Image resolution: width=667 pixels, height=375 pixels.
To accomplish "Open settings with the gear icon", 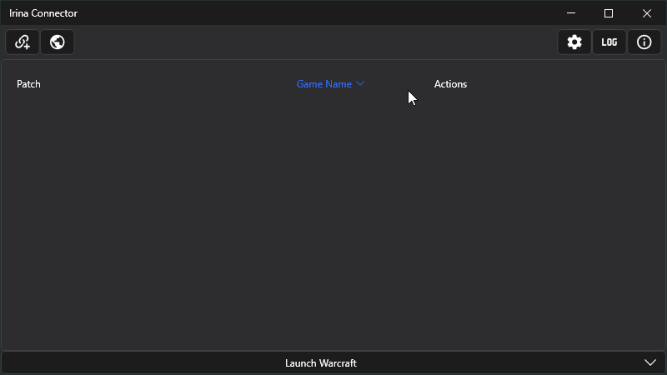I will tap(574, 42).
